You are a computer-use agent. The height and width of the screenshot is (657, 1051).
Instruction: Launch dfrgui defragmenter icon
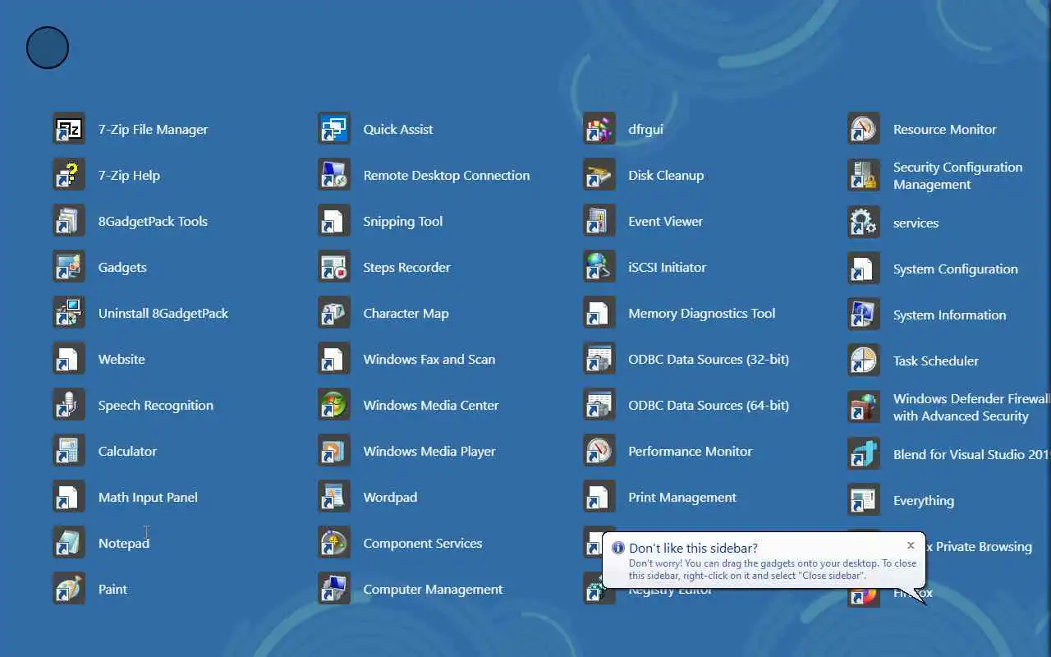click(599, 129)
